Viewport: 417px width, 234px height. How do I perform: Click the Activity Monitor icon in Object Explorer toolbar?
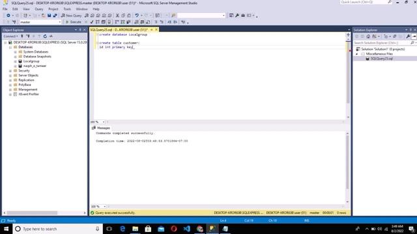(51, 36)
